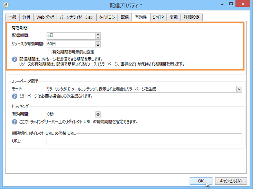Click the リソースの有効期間 field showing 60日
Viewport: 259px width, 194px height.
tap(71, 44)
